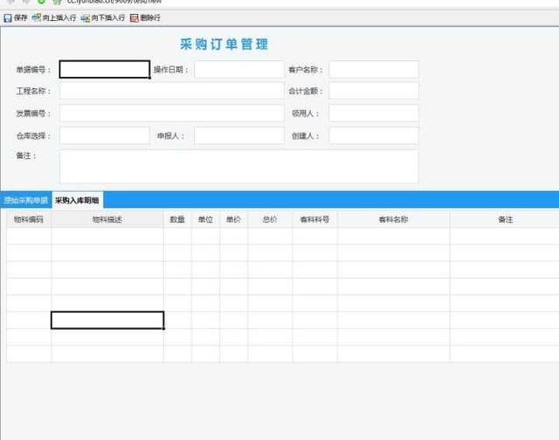Click the 申报人： label
The height and width of the screenshot is (440, 559).
pyautogui.click(x=171, y=136)
